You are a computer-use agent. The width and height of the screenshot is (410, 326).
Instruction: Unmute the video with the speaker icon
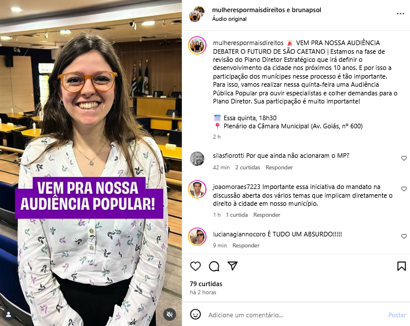tap(170, 314)
